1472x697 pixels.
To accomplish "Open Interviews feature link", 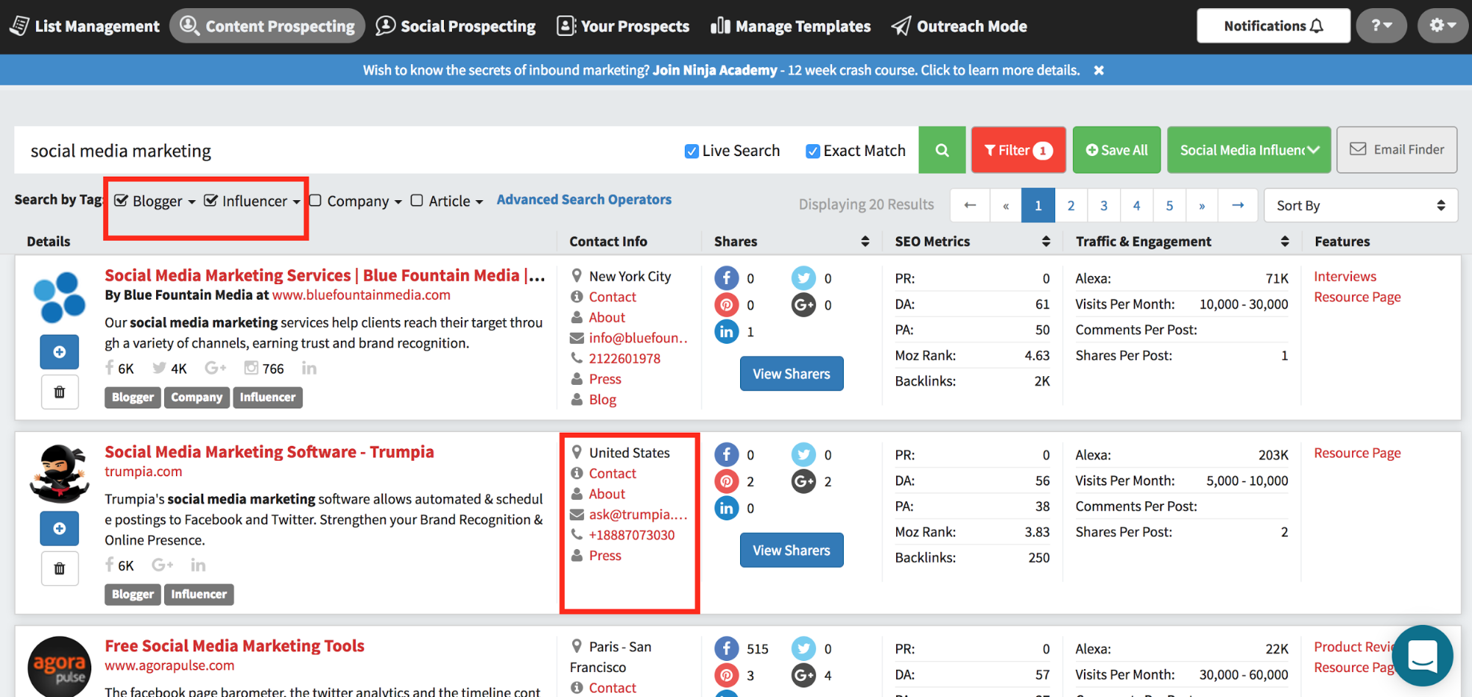I will 1345,276.
